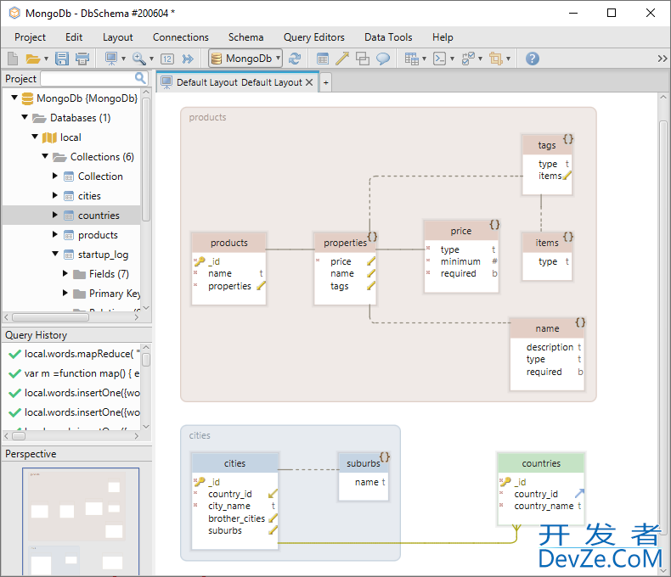Screen dimensions: 671x577
Task: Click the Group tables icon
Action: [x=363, y=59]
